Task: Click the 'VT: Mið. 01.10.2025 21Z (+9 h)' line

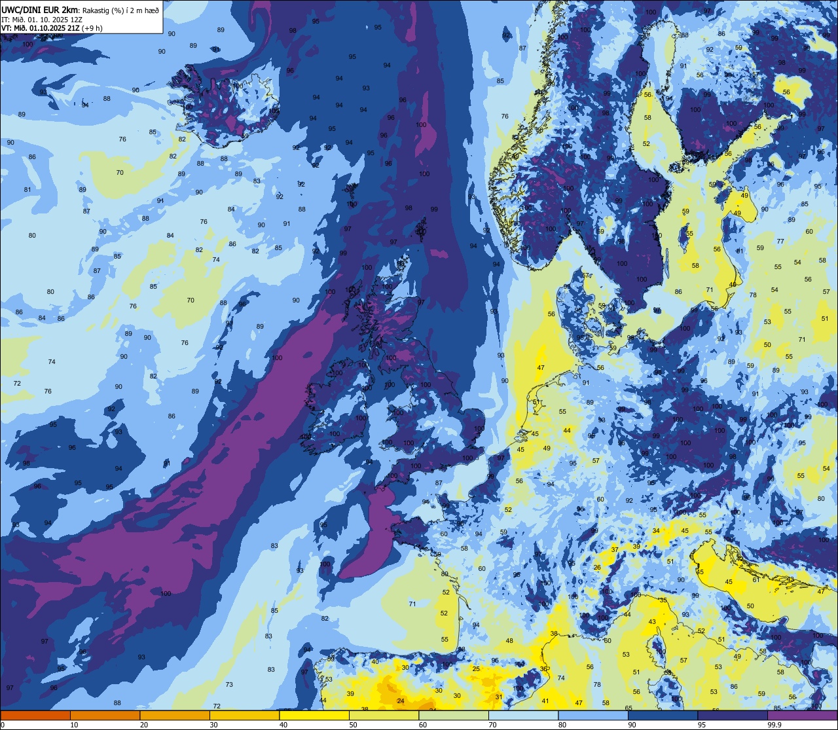Action: tap(52, 28)
